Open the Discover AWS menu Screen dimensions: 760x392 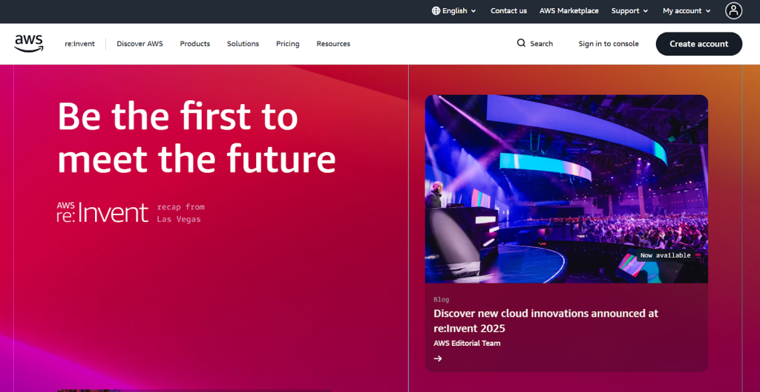pyautogui.click(x=140, y=44)
